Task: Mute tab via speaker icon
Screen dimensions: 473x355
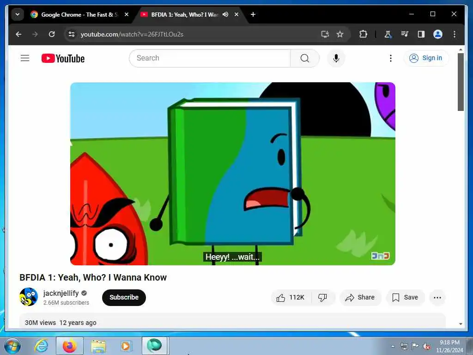Action: pyautogui.click(x=225, y=14)
